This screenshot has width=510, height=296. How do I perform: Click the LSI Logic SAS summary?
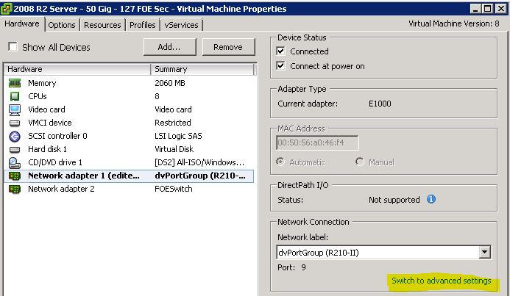coord(178,136)
